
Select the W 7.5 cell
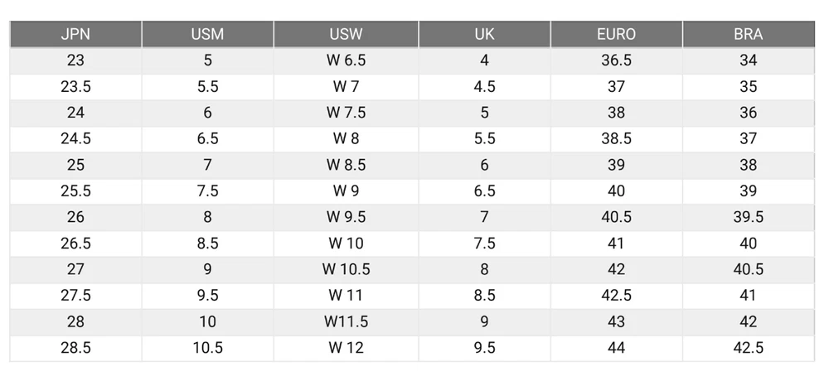coord(346,113)
